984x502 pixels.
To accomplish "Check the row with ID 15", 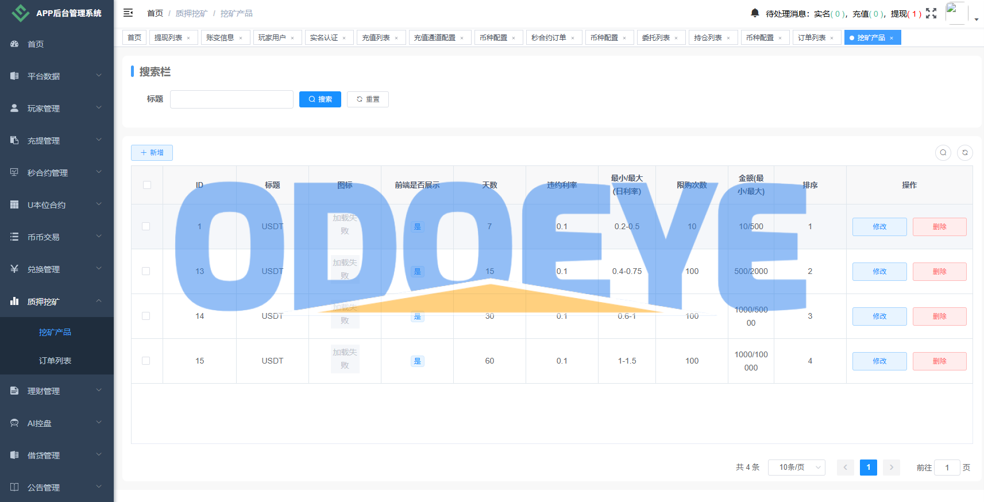I will click(146, 361).
